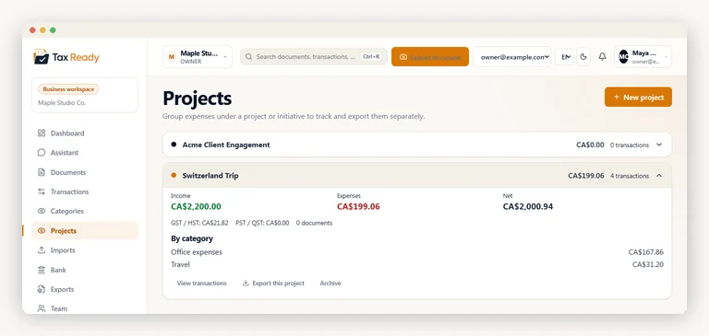The image size is (709, 336).
Task: Toggle dark mode moon icon
Action: click(x=583, y=57)
